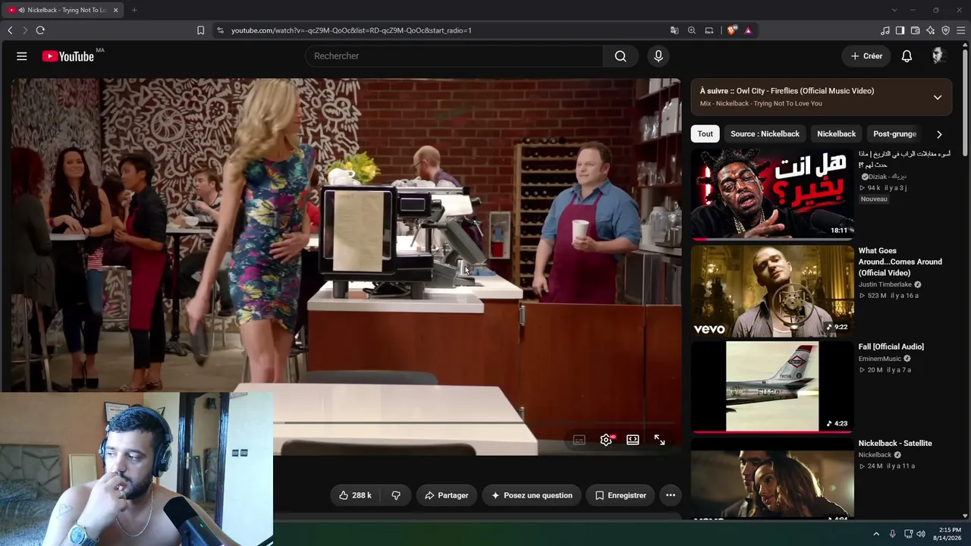971x546 pixels.
Task: Translate this page from address bar
Action: [x=674, y=30]
